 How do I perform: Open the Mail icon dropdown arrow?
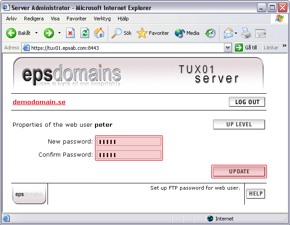pyautogui.click(x=236, y=33)
